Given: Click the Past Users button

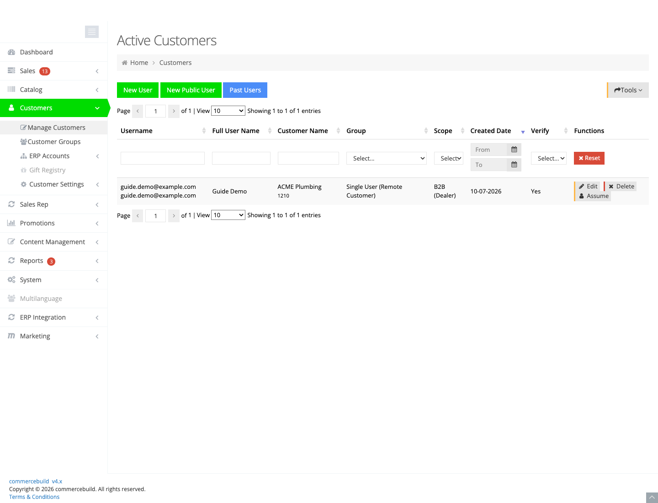Looking at the screenshot, I should coord(245,90).
